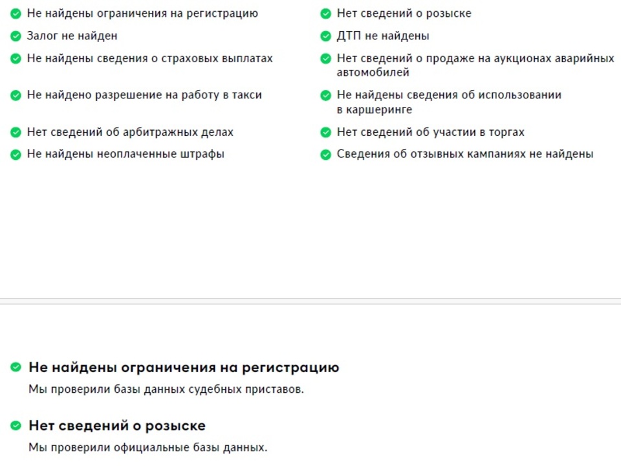Click text "Мы проверили базы данных судебных приставов."

tap(166, 389)
